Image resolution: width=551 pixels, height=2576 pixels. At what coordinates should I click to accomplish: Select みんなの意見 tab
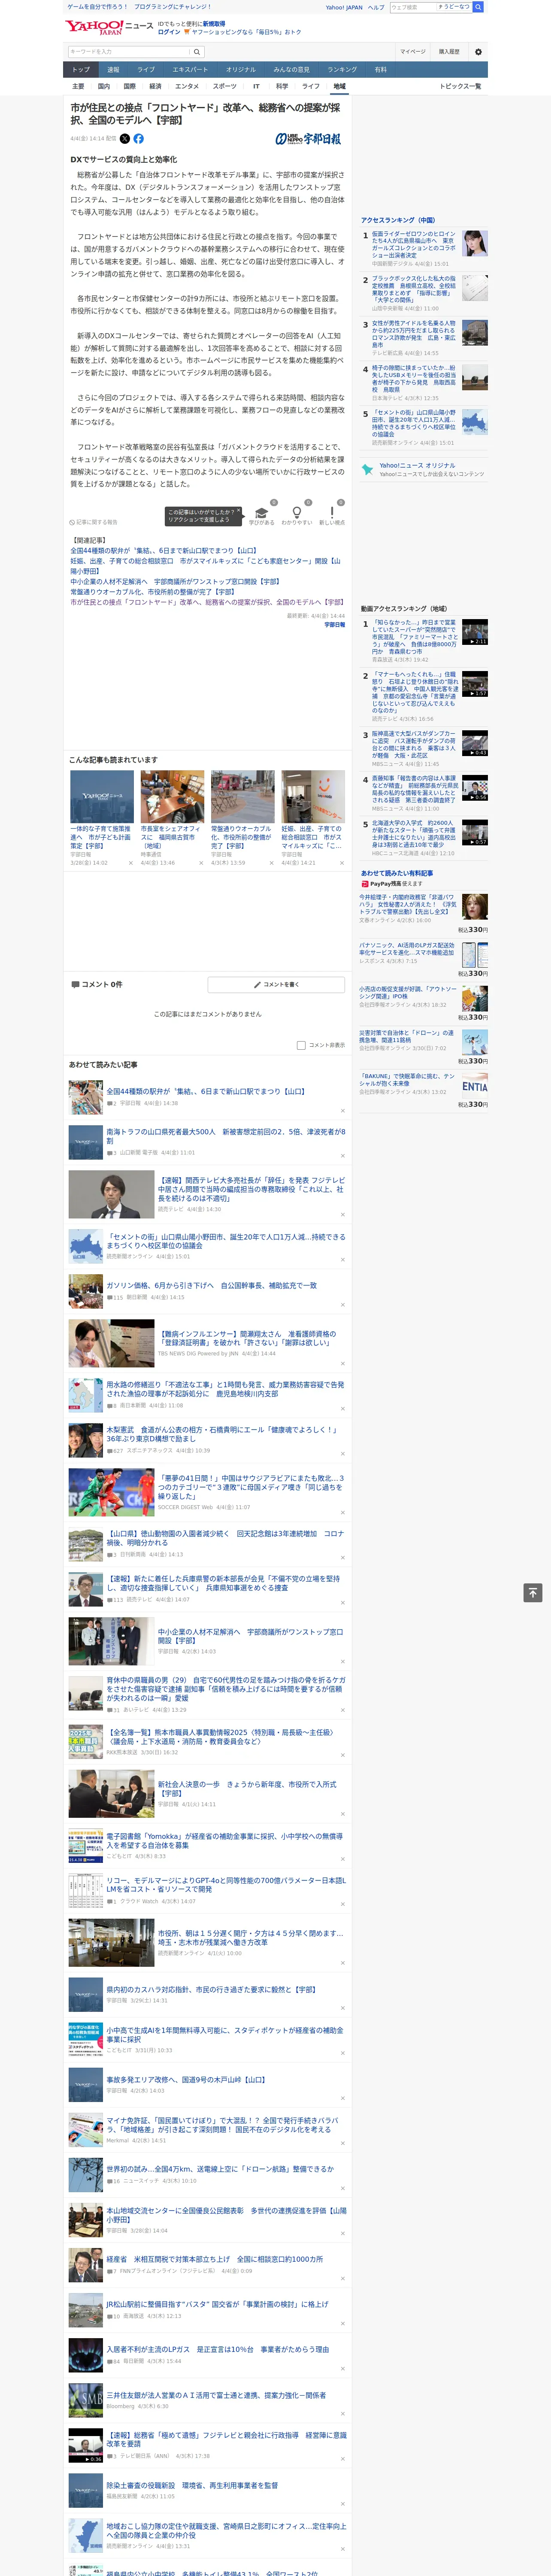coord(291,70)
